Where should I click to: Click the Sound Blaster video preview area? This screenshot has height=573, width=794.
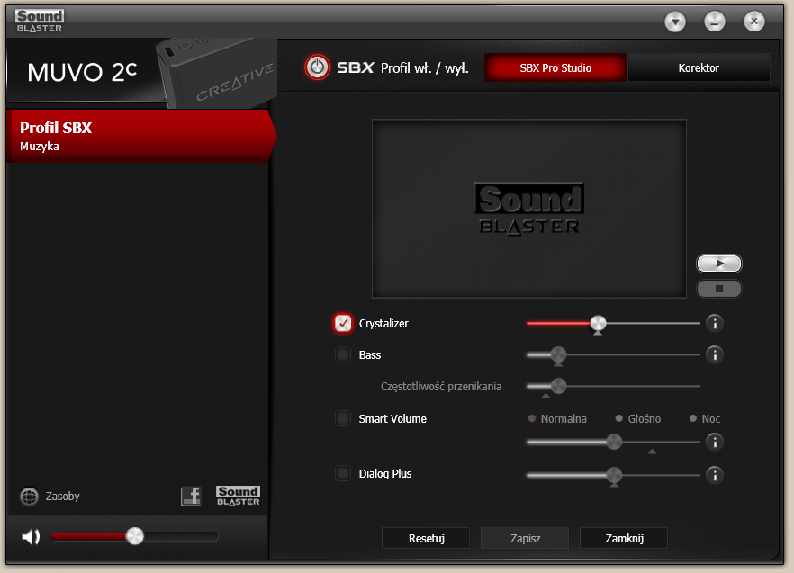coord(529,209)
